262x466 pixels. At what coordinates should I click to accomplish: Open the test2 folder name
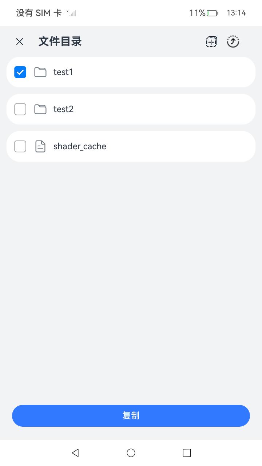tap(63, 109)
